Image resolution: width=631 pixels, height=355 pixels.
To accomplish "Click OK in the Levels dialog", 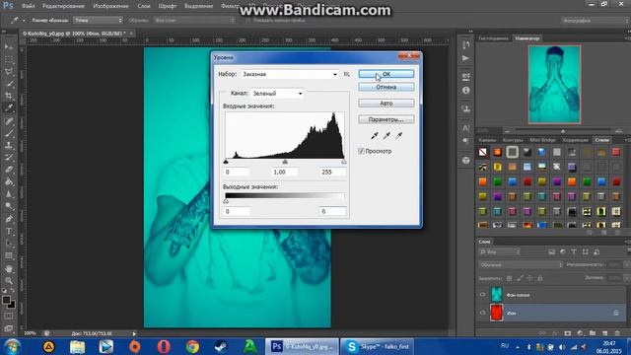I will (386, 74).
